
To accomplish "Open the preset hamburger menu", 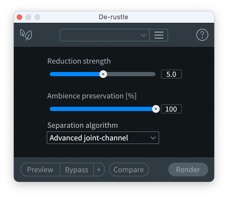I will tap(159, 35).
